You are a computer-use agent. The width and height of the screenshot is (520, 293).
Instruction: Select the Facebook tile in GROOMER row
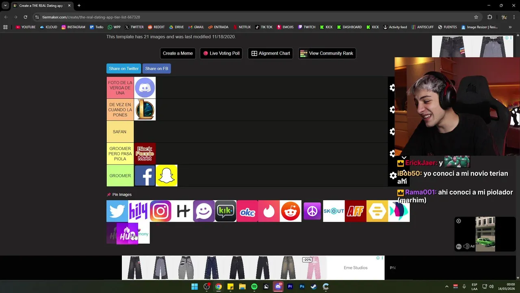145,175
